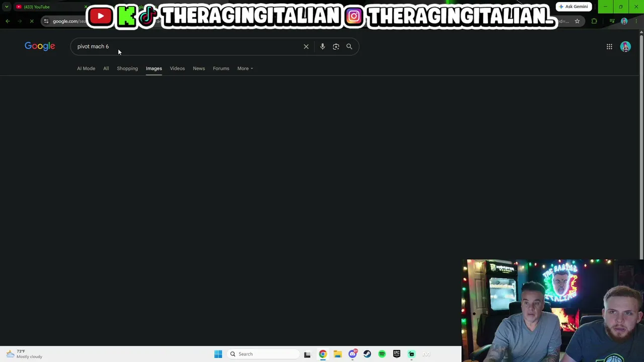Screen dimensions: 644x362
Task: Go back with the browser back arrow
Action: [8, 21]
